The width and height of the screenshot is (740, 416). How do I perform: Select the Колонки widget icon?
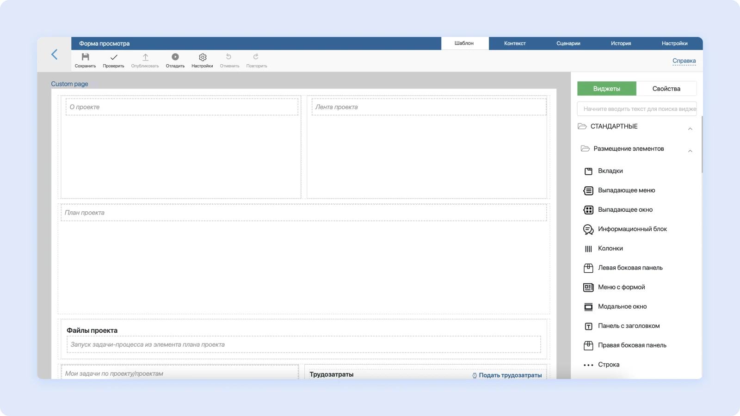(x=588, y=249)
